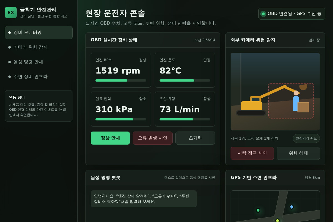Image resolution: width=333 pixels, height=222 pixels.
Task: Click the red dashed danger zone box
Action: (x=291, y=101)
